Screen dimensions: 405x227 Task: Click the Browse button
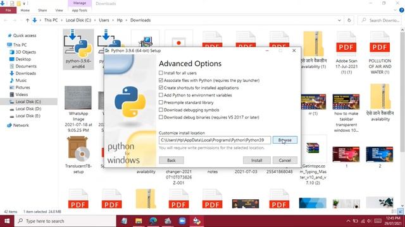285,140
